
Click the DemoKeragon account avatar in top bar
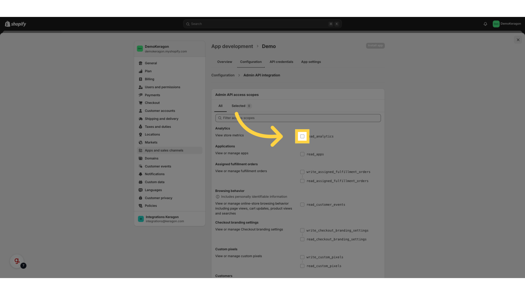pos(496,24)
